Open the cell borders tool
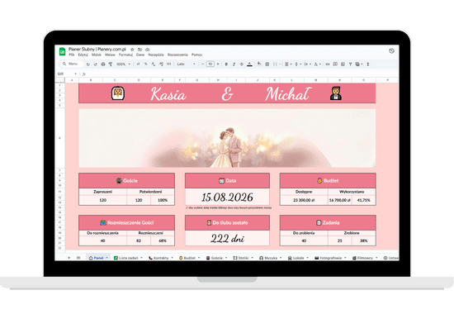The height and width of the screenshot is (319, 454). coord(267,64)
